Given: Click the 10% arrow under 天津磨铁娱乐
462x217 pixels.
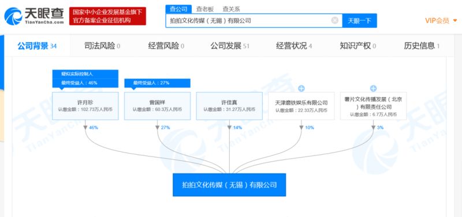Looking at the screenshot, I should [301, 127].
